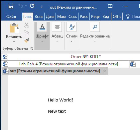
Task: Click the Format Painter brush icon
Action: click(27, 40)
